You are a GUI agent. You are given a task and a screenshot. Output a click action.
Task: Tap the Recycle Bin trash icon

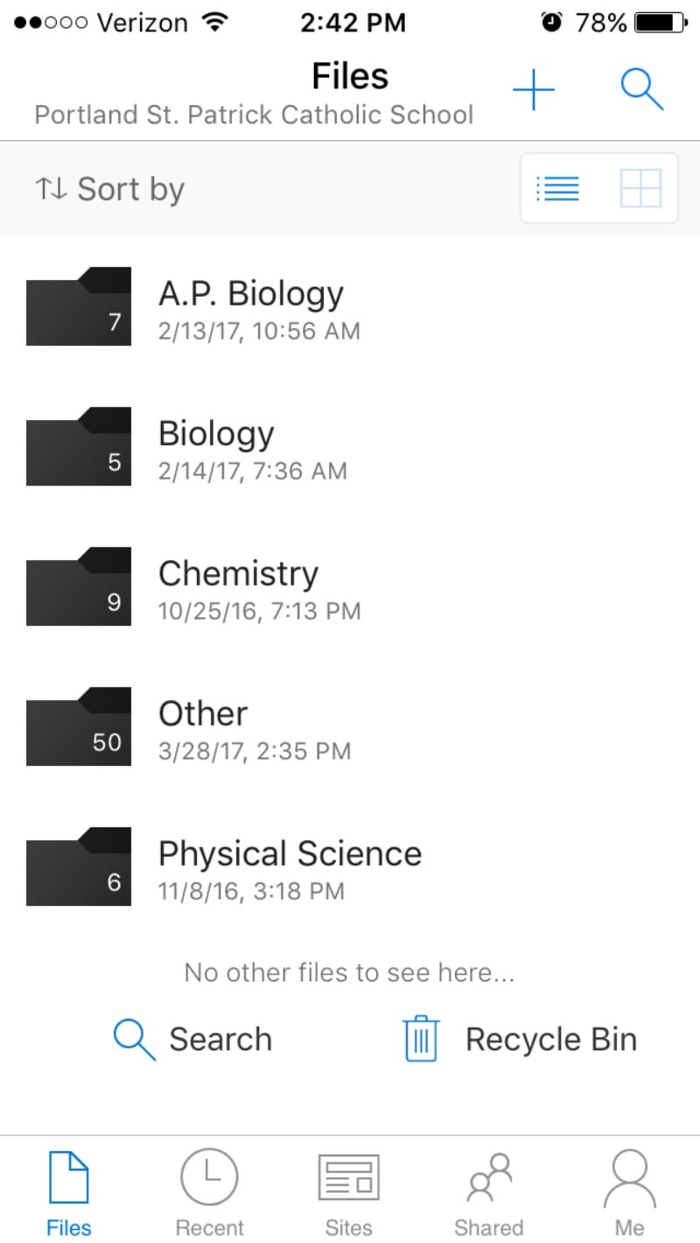421,1039
